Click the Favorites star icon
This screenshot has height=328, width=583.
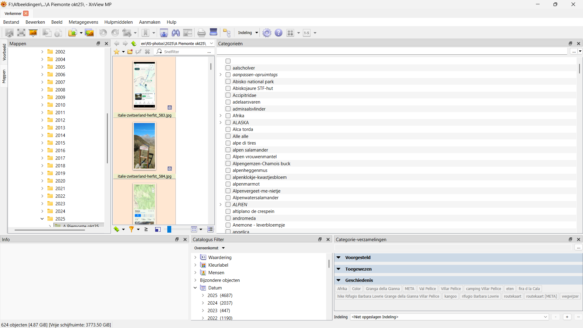(x=117, y=52)
